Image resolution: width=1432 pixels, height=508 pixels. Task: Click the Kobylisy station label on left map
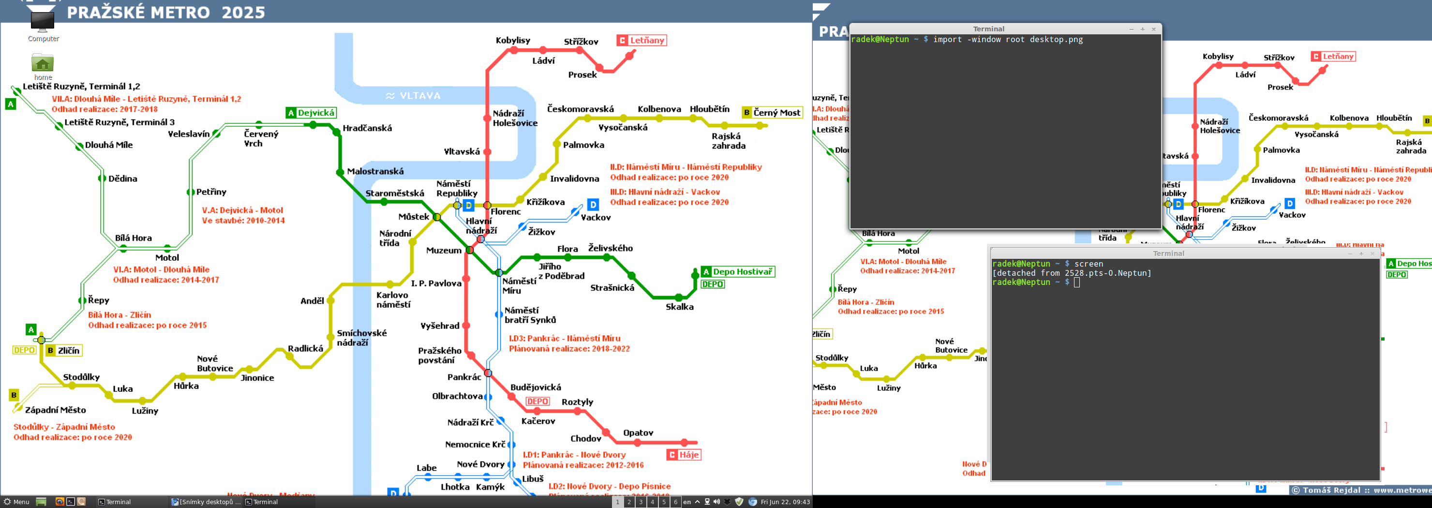tap(513, 41)
